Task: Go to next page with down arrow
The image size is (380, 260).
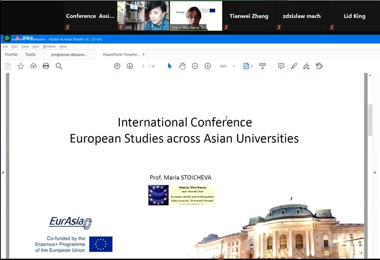Action: coord(130,66)
